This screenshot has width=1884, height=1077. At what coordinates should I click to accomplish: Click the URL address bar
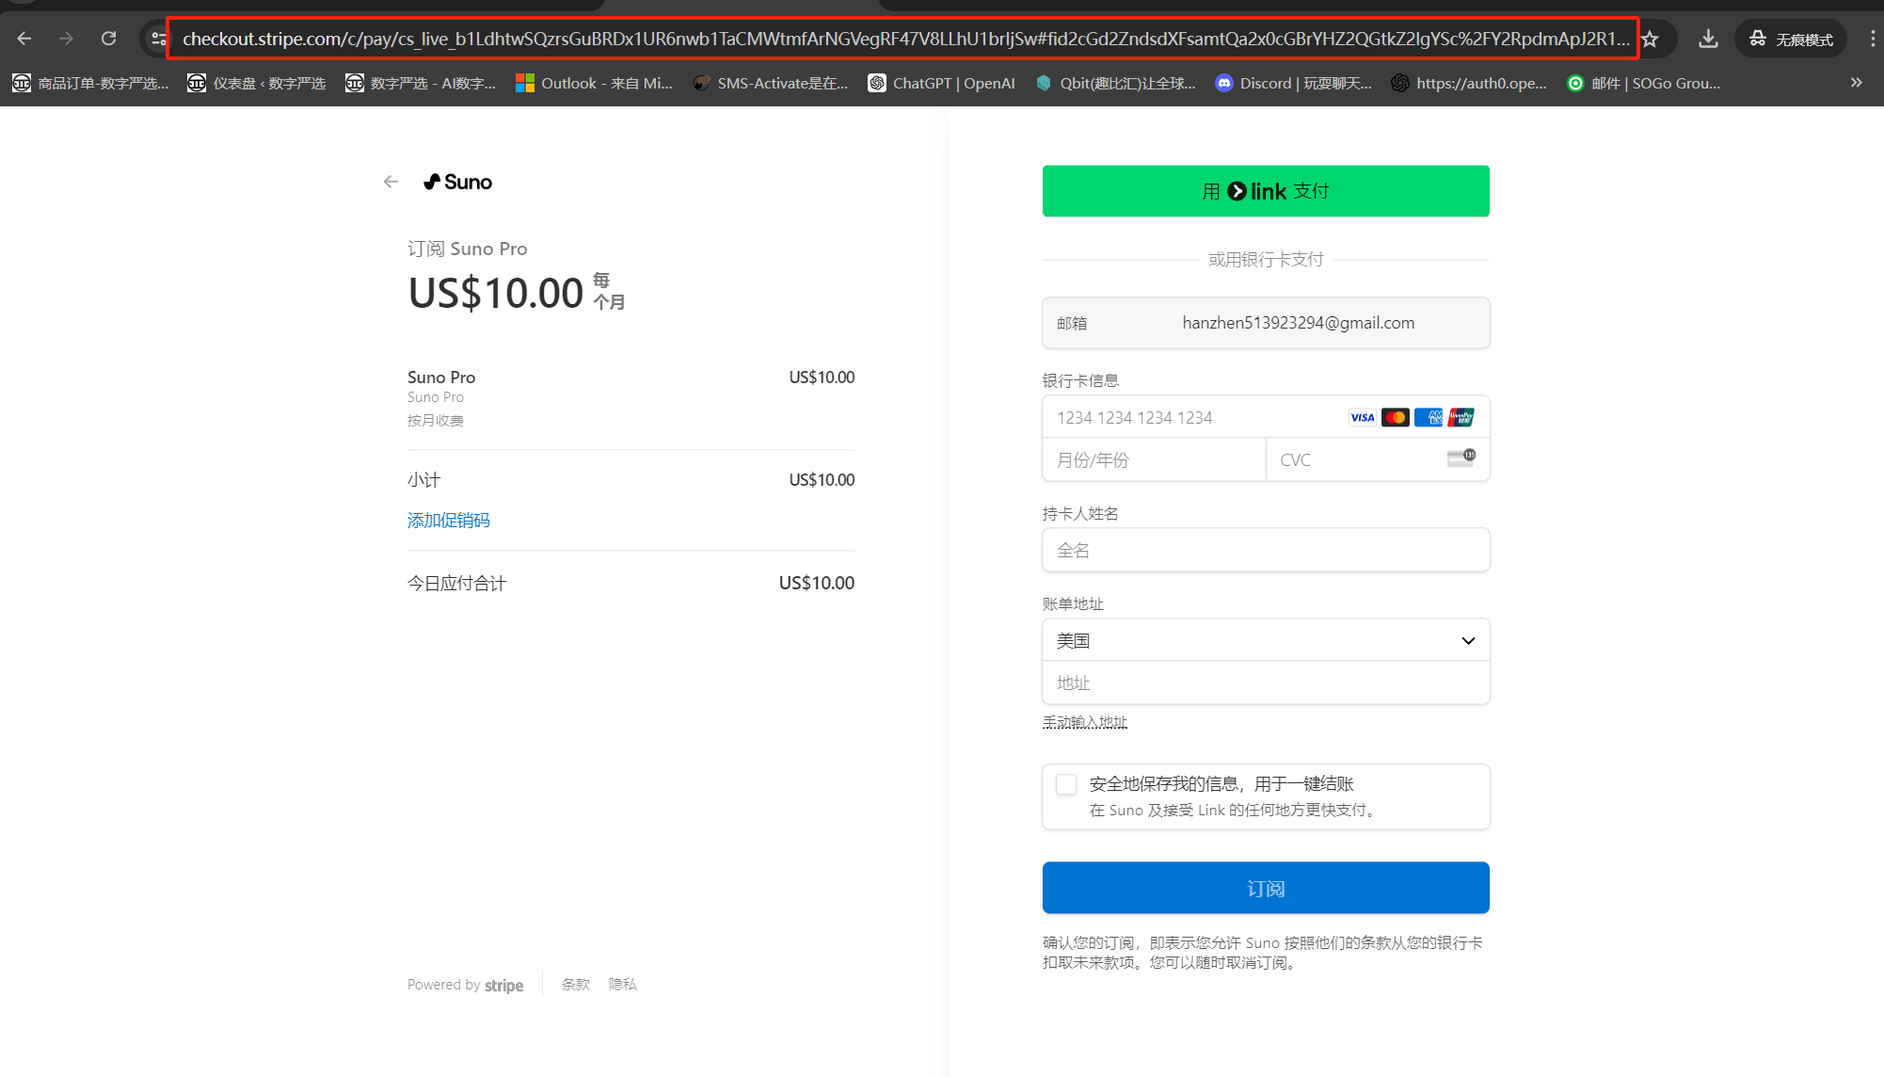point(903,39)
